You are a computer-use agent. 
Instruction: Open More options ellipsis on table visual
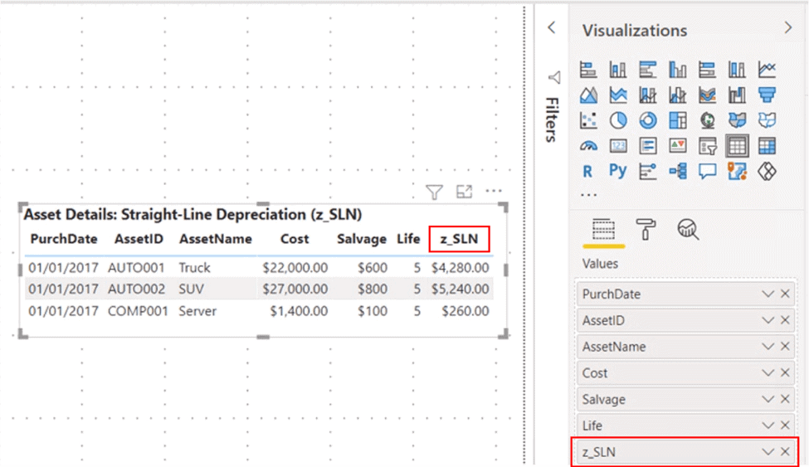[494, 191]
